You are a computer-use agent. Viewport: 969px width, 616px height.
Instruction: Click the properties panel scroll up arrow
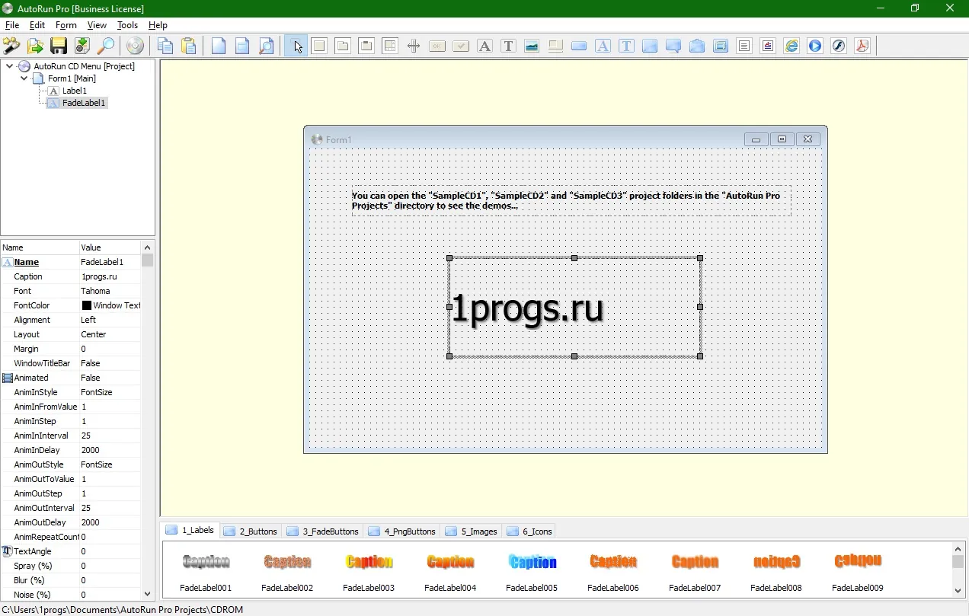click(x=148, y=247)
